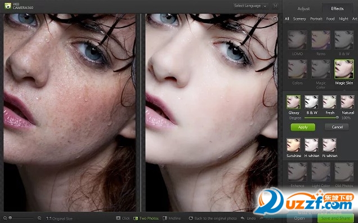Click the green Apply button

[x=303, y=127]
